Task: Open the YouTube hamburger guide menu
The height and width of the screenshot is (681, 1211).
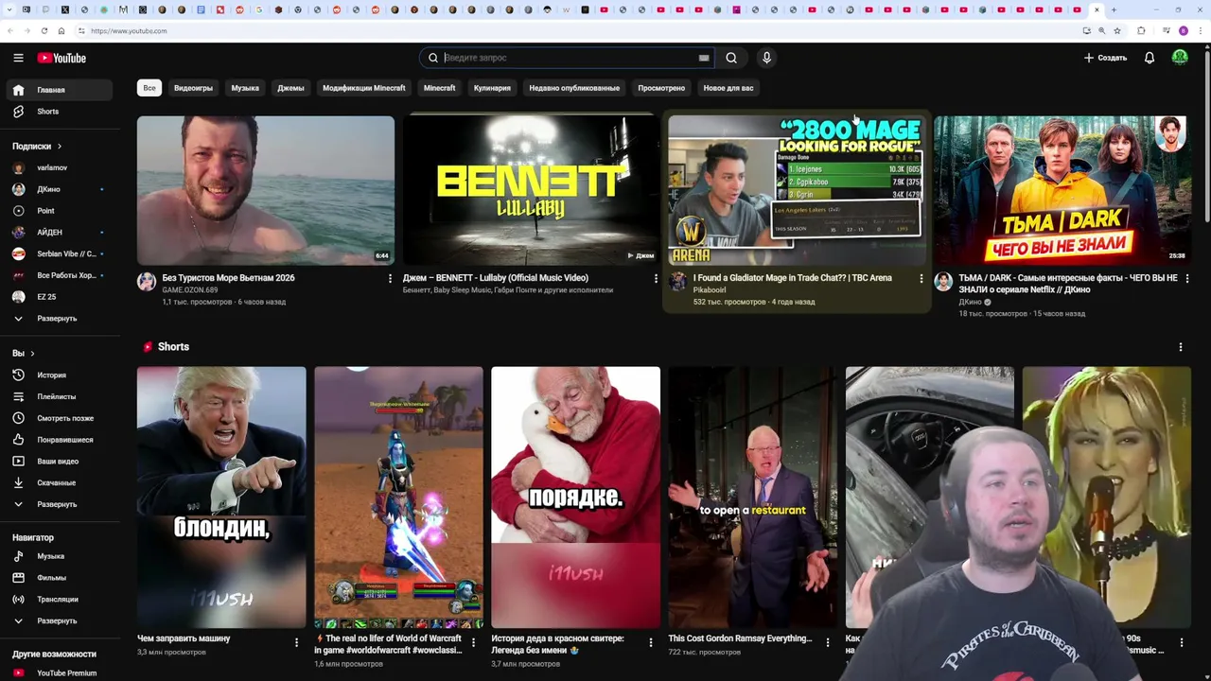Action: click(x=18, y=58)
